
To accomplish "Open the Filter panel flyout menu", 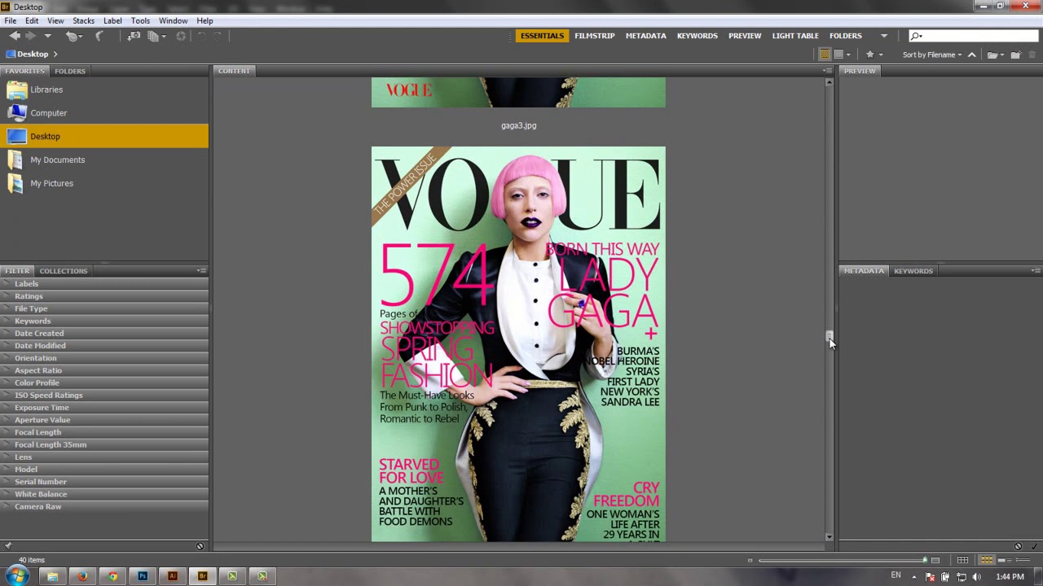I will click(x=201, y=270).
